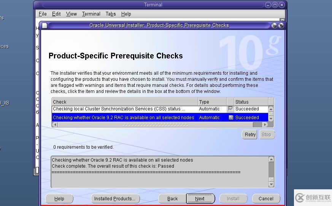Click the Help button in installer
This screenshot has width=332, height=206.
click(59, 199)
